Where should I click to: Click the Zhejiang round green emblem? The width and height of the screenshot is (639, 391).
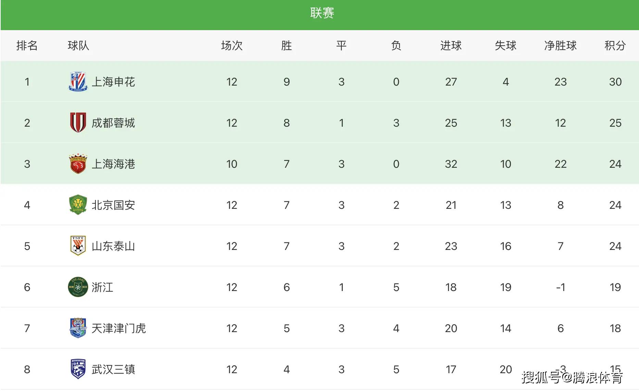(78, 287)
